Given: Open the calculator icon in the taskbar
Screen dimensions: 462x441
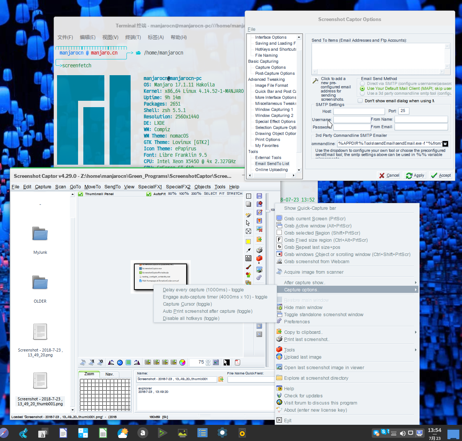Looking at the screenshot, I should click(83, 433).
